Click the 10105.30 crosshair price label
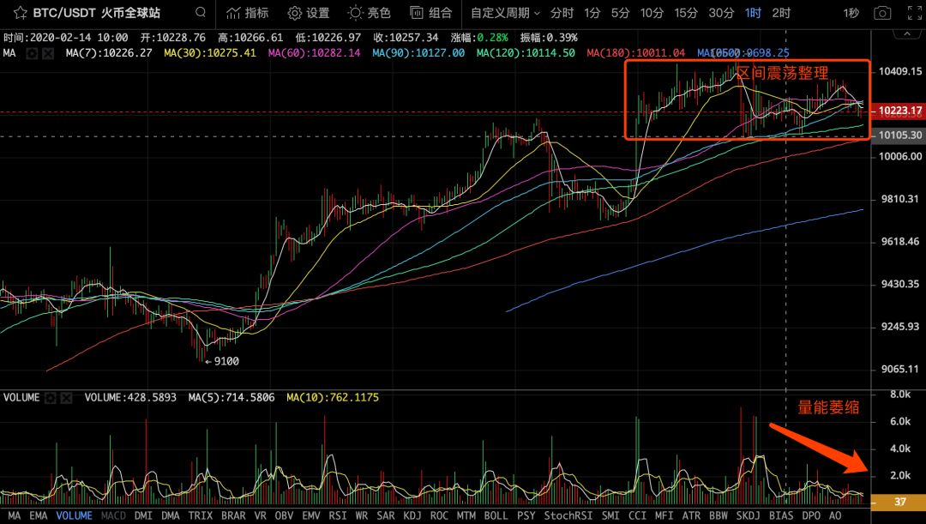 click(x=899, y=136)
